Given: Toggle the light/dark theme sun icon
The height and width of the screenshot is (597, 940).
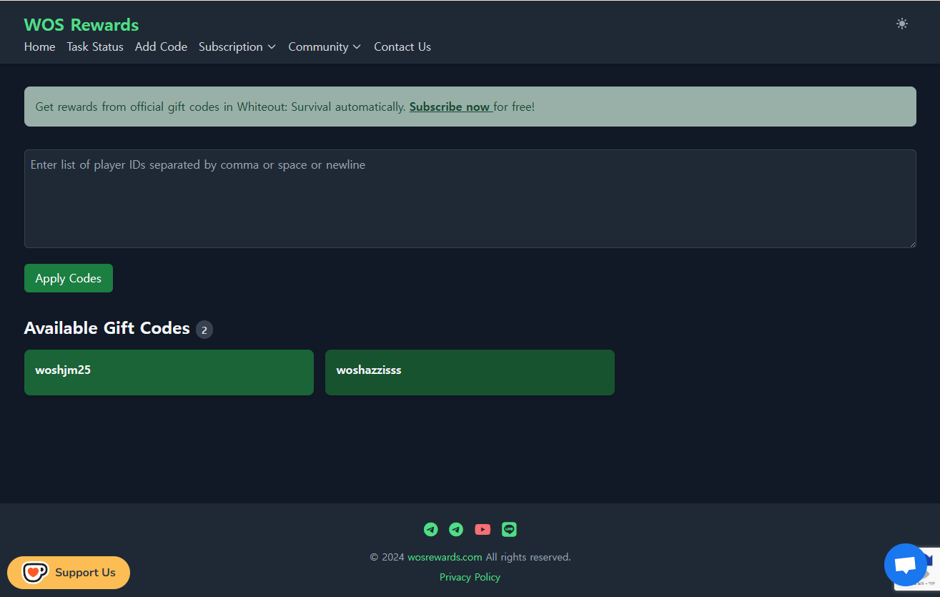Looking at the screenshot, I should pyautogui.click(x=902, y=24).
